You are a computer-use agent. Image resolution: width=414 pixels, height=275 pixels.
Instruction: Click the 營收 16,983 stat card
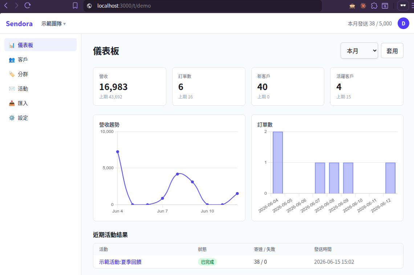coord(129,86)
